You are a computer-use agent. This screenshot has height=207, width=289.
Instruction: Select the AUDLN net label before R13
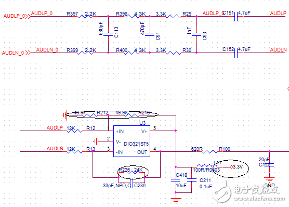click(x=55, y=149)
